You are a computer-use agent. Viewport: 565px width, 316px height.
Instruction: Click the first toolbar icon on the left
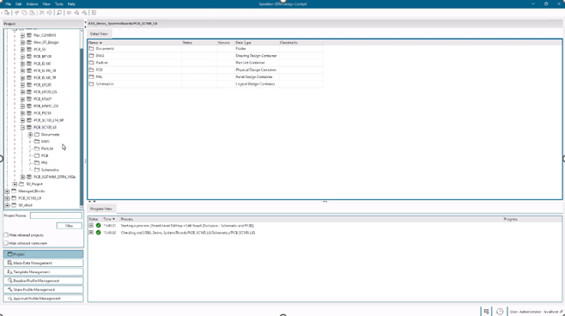click(x=7, y=13)
